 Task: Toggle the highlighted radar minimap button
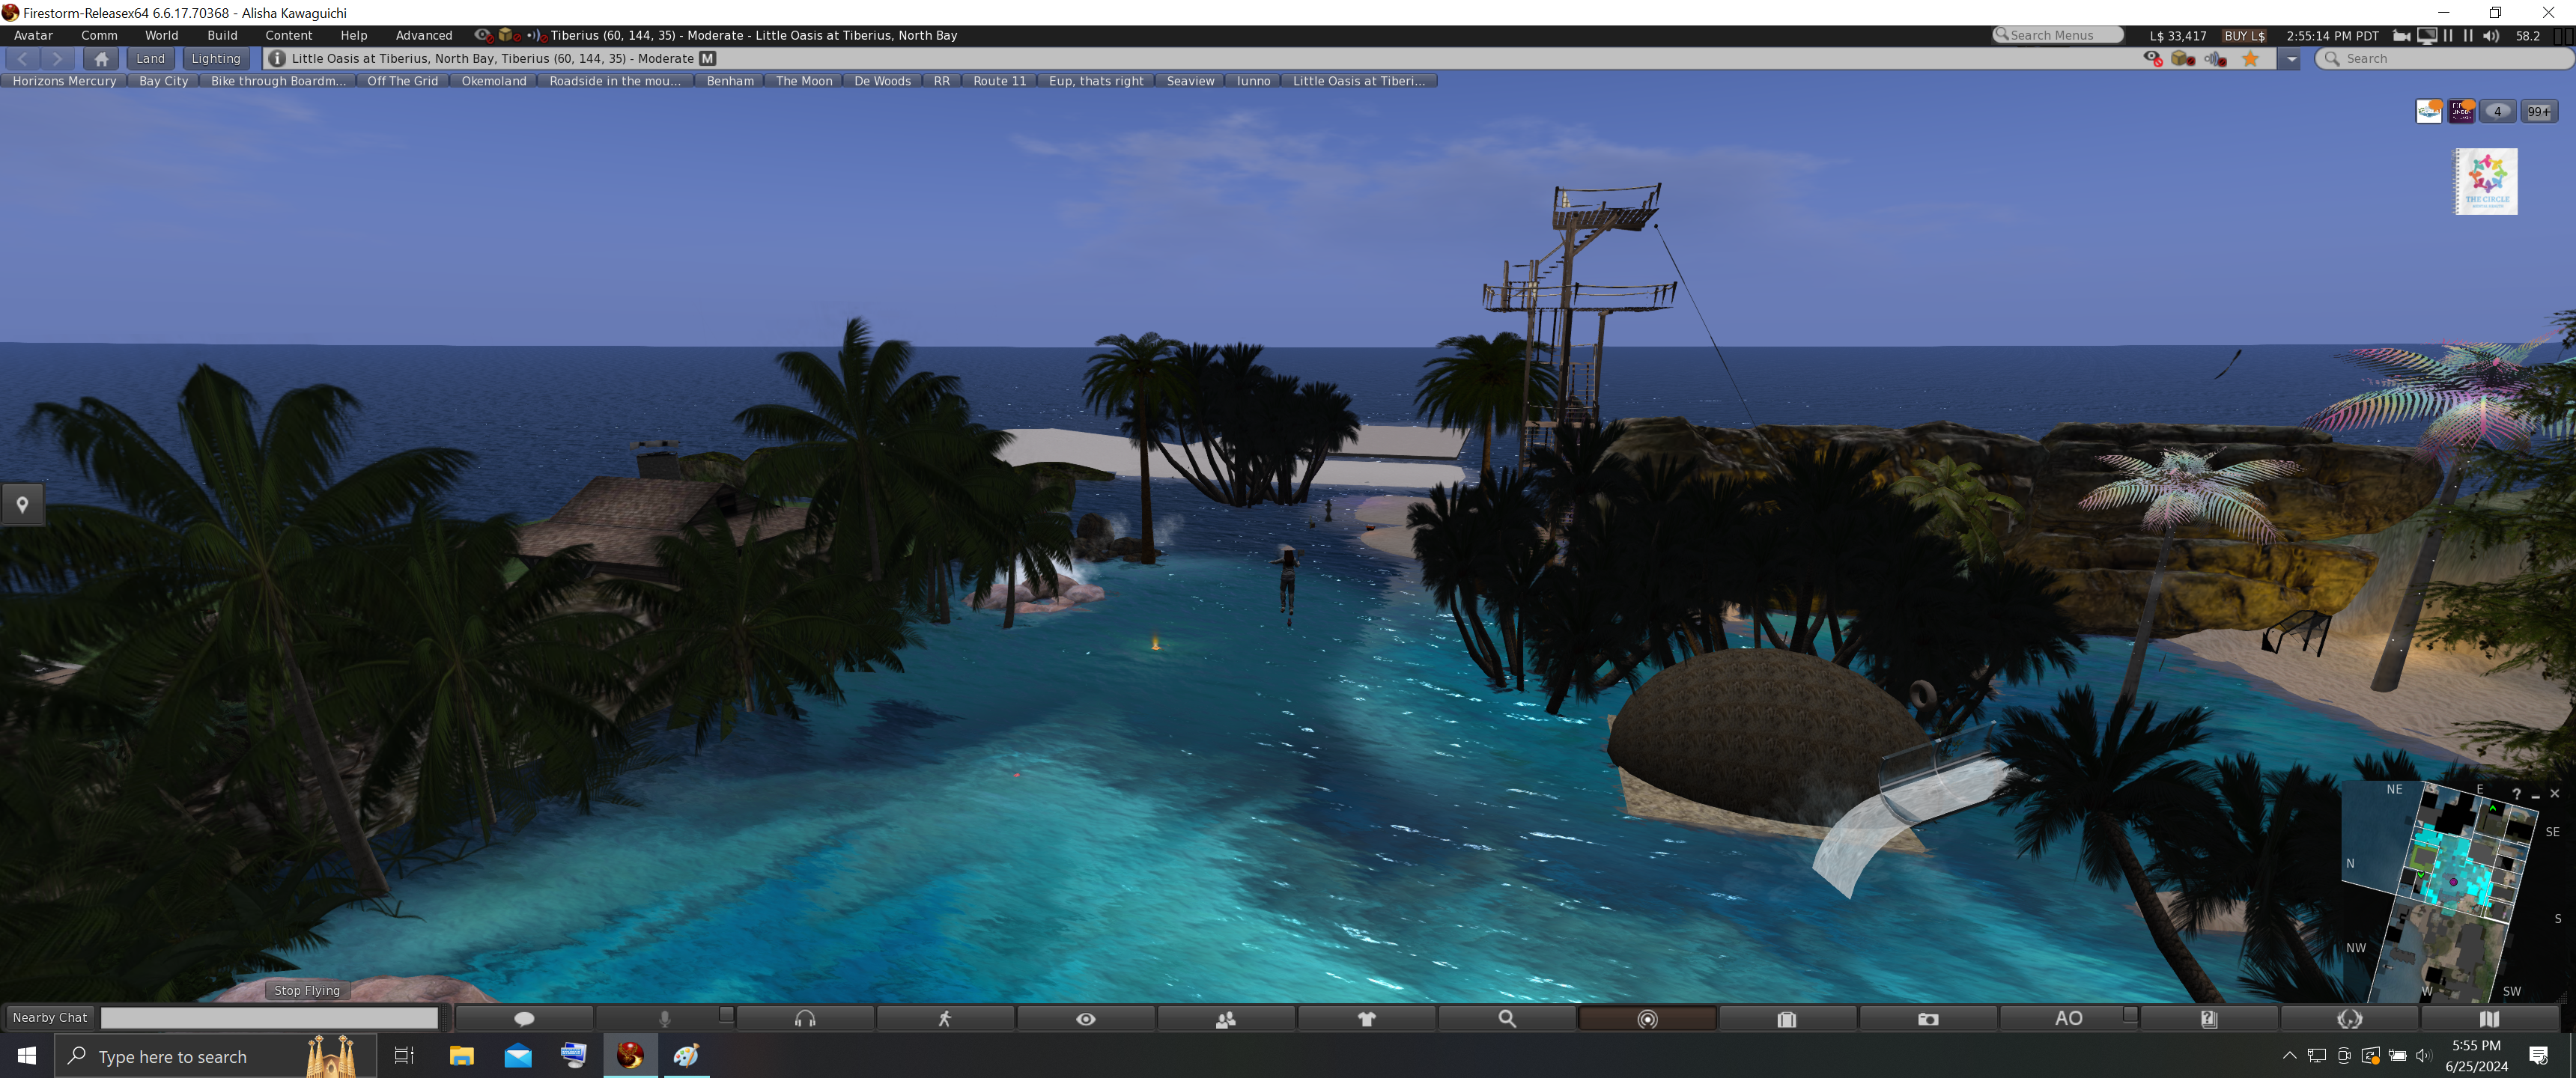[1647, 1018]
